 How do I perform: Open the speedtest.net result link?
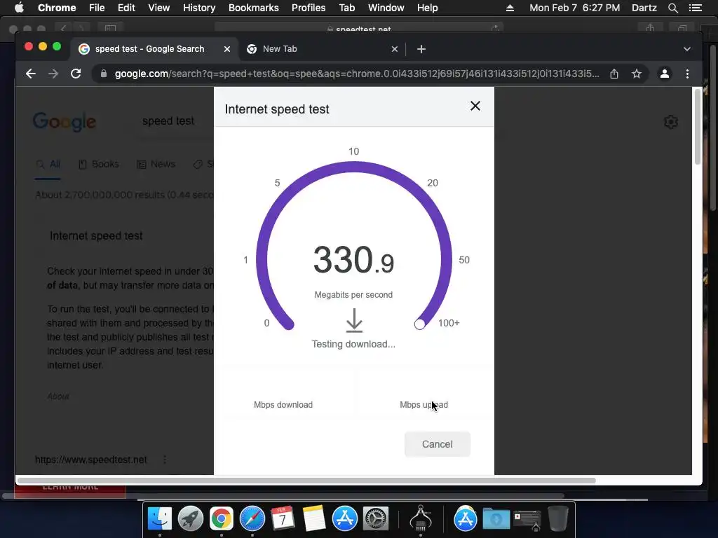pos(91,460)
